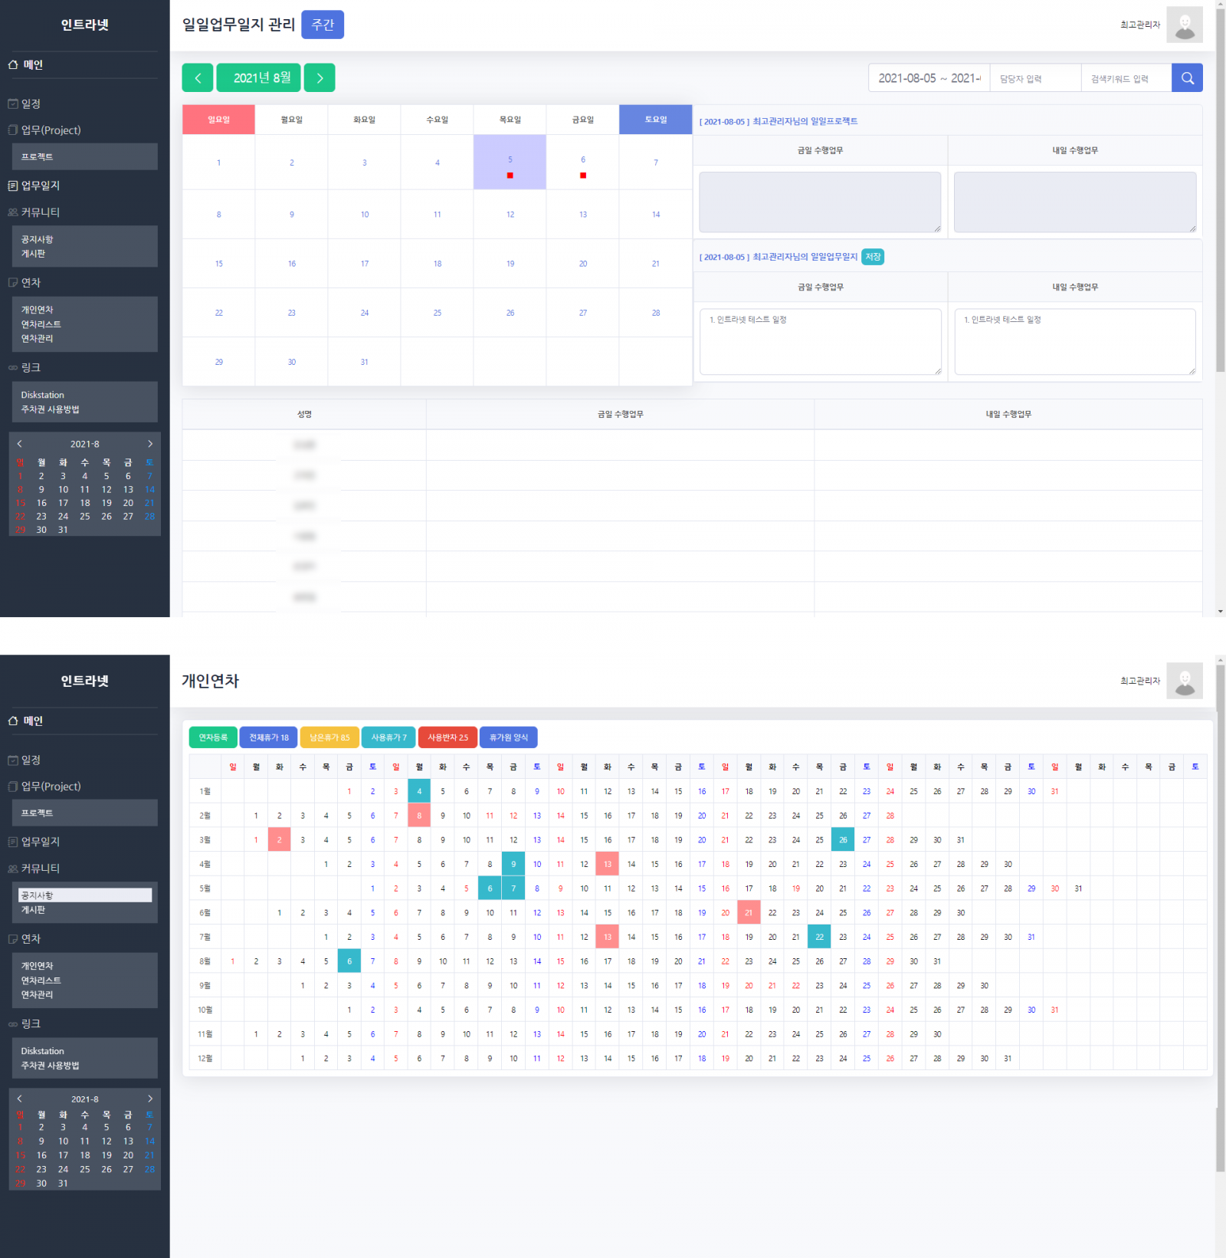Click previous chevron of mini calendar on 일일업무일지 page

point(20,444)
